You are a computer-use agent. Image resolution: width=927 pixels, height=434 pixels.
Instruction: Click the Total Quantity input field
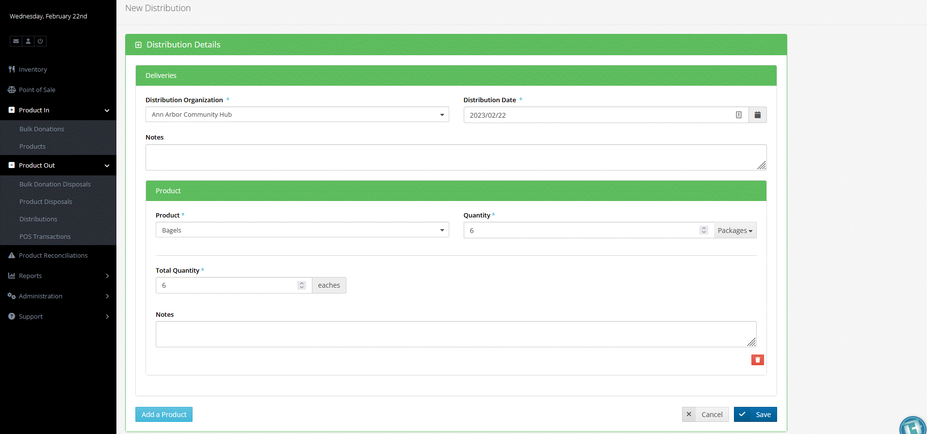[x=233, y=285]
